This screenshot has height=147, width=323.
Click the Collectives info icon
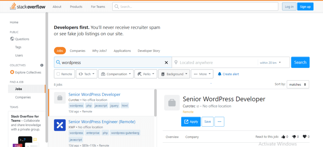tap(42, 65)
